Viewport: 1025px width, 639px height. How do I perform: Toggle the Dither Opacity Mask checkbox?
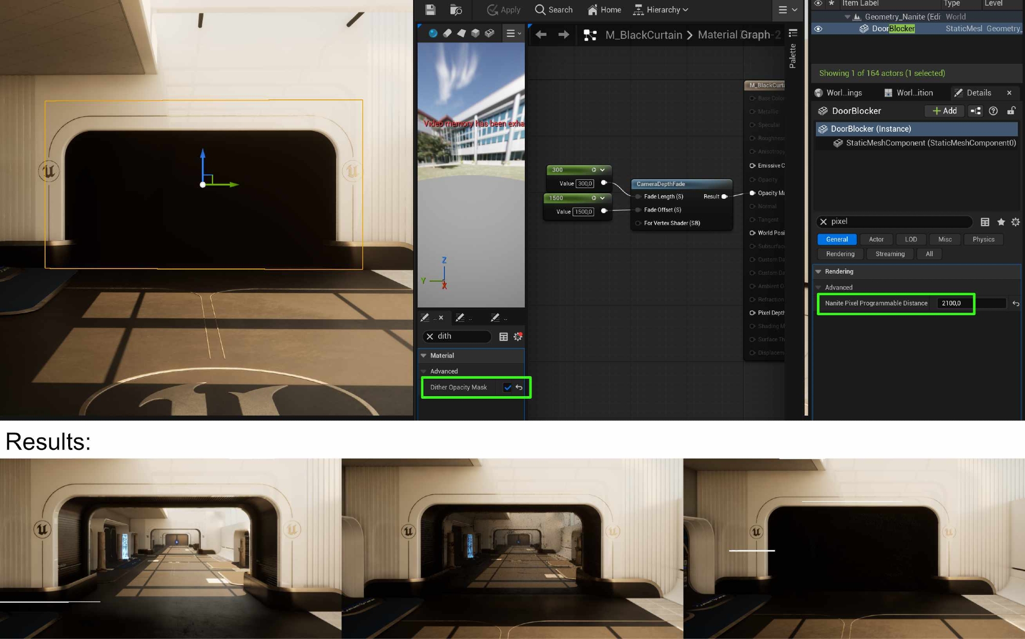coord(507,387)
